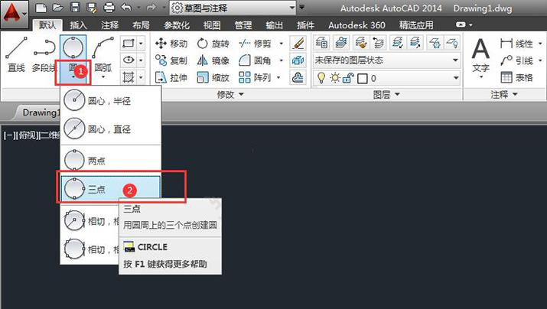Switch to the Annotate (注释) ribbon tab

[109, 25]
